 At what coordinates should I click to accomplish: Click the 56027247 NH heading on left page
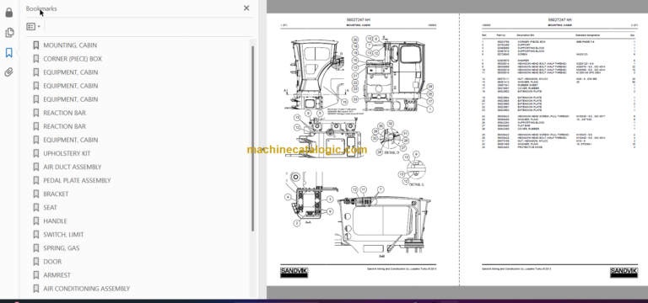tap(359, 20)
